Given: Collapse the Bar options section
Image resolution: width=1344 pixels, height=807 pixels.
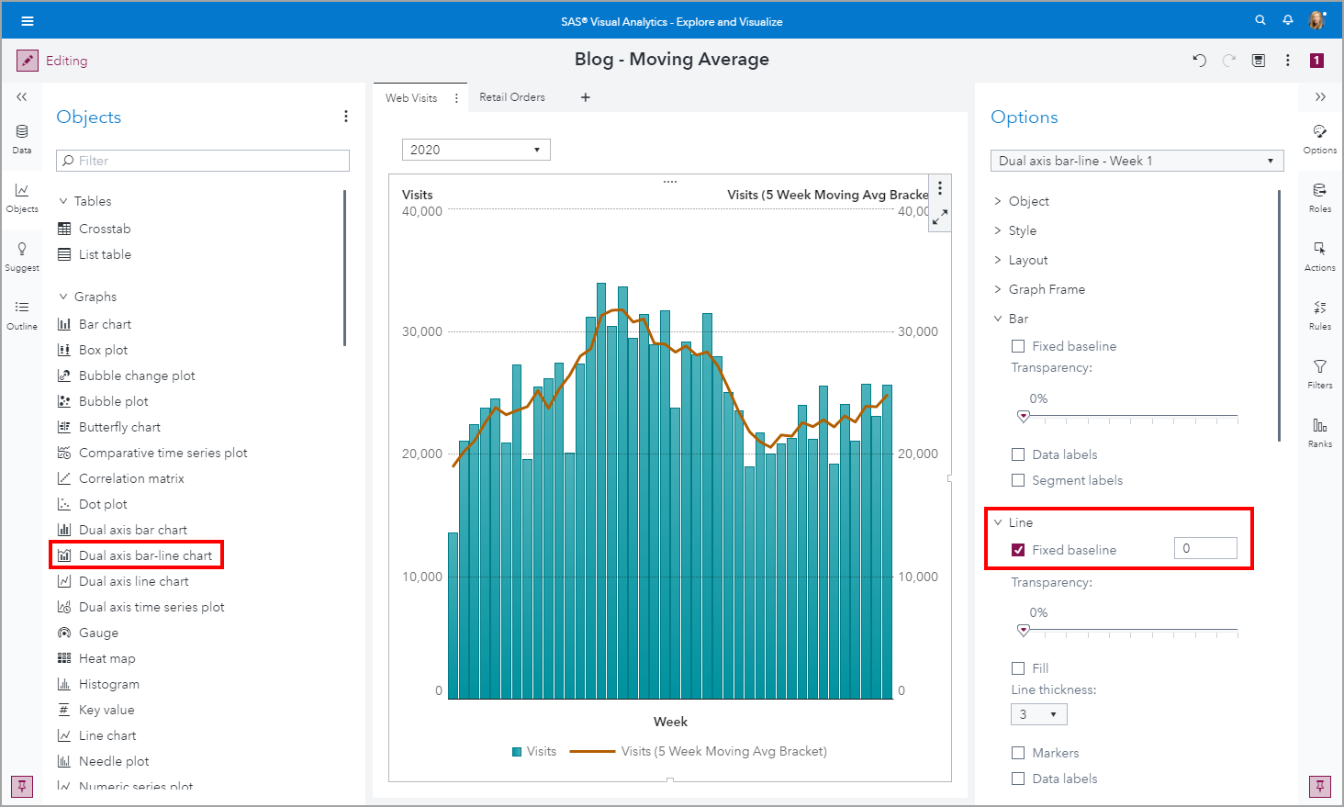Looking at the screenshot, I should (998, 319).
